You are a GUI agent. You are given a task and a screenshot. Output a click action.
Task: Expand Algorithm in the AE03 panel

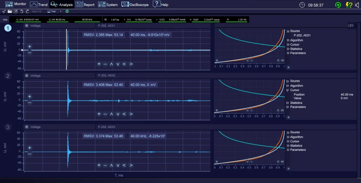[x=295, y=137]
